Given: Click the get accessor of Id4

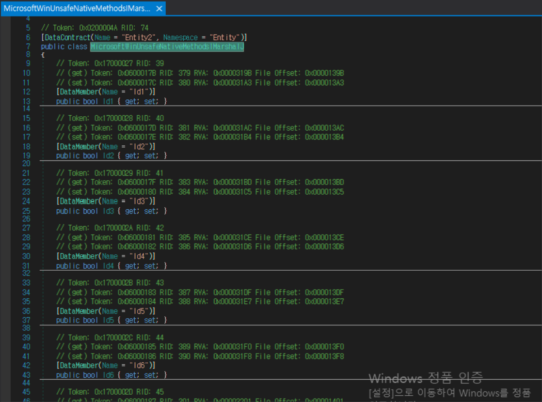Looking at the screenshot, I should [132, 265].
